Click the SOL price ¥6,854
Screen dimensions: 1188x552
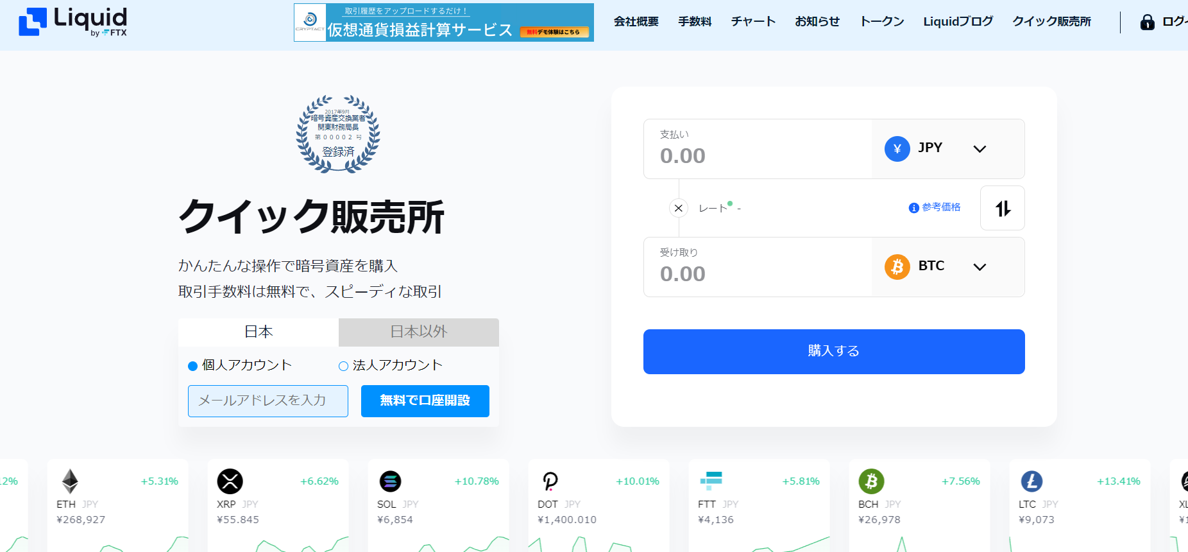coord(395,520)
